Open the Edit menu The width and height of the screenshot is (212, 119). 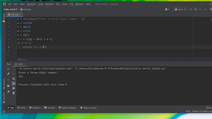[x=16, y=4]
